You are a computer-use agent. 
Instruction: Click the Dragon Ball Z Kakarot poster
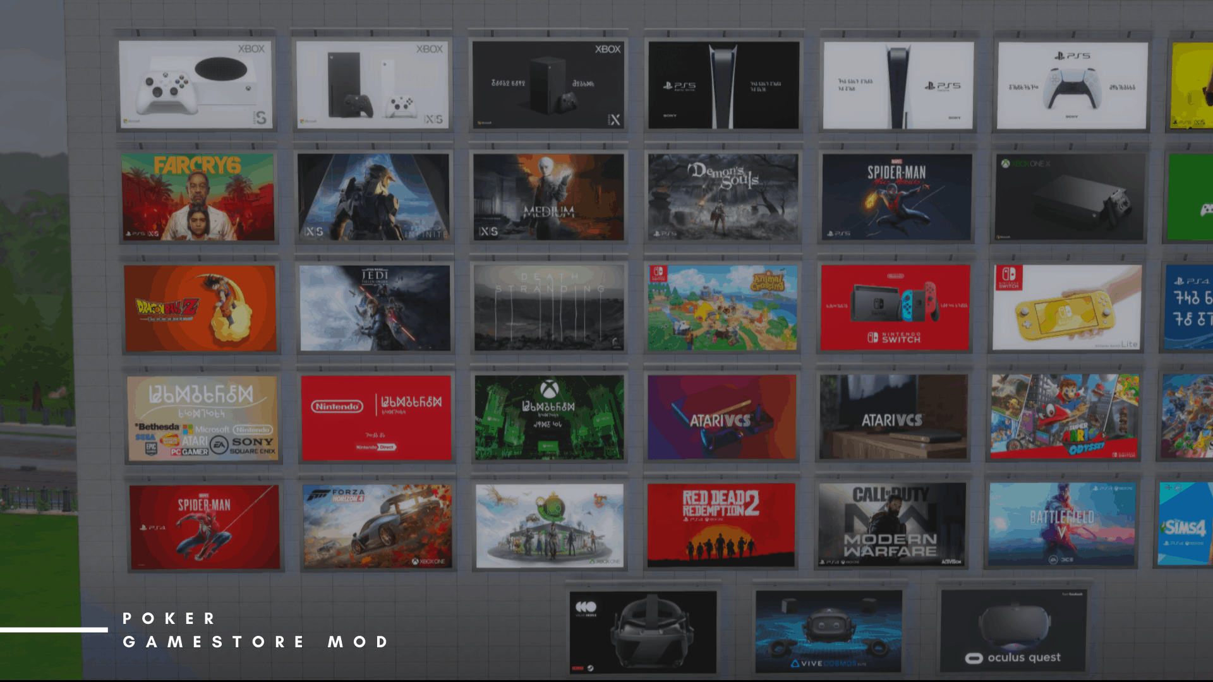coord(200,308)
